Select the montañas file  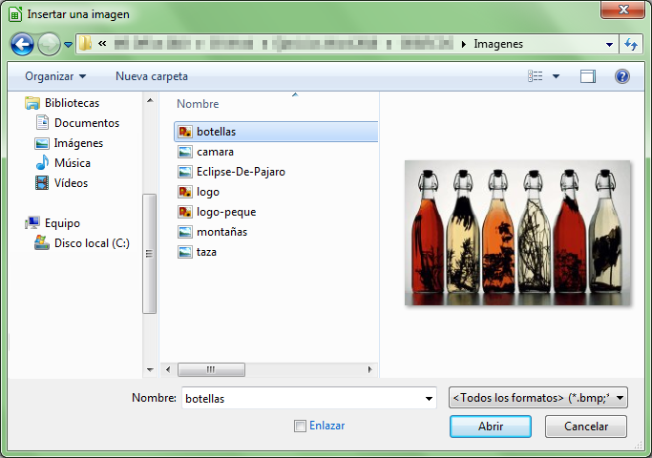[221, 232]
